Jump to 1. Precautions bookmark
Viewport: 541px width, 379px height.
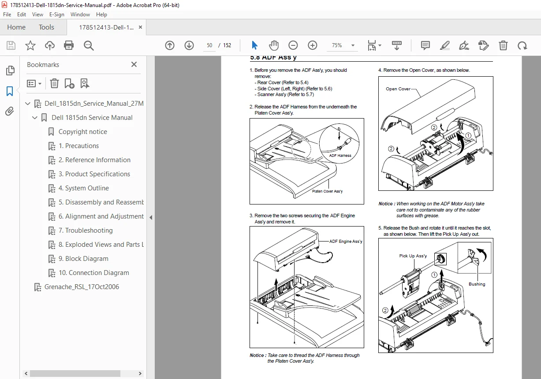(79, 146)
